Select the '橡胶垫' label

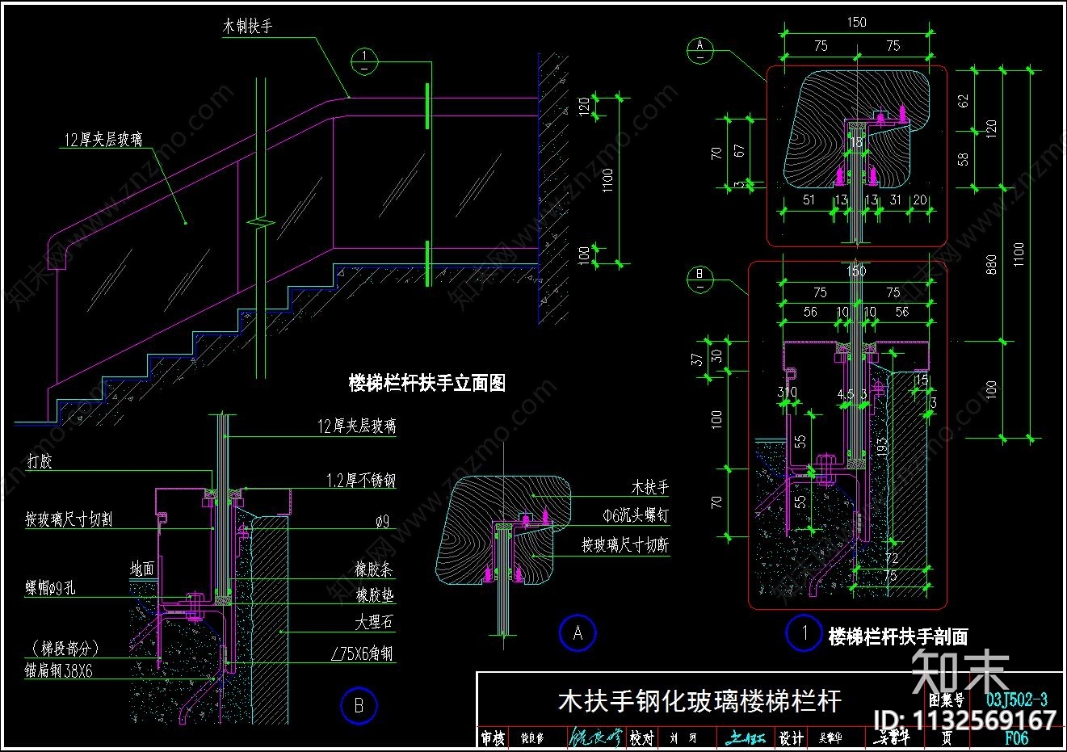point(374,595)
